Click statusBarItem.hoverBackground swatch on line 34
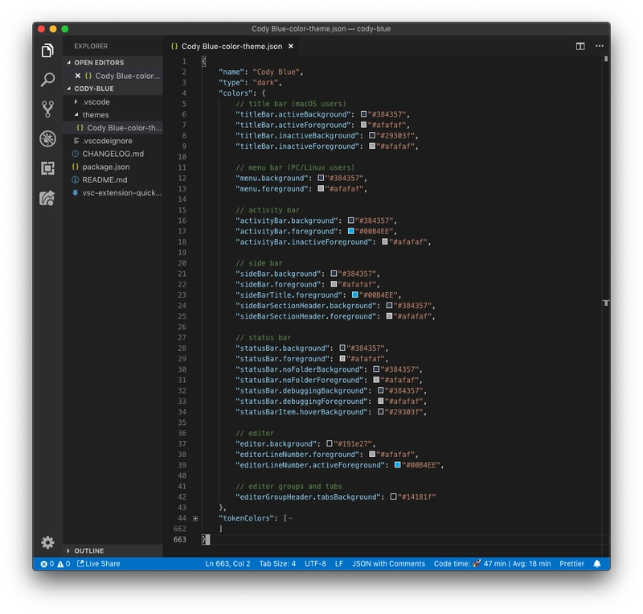Image resolution: width=643 pixels, height=614 pixels. pyautogui.click(x=380, y=412)
